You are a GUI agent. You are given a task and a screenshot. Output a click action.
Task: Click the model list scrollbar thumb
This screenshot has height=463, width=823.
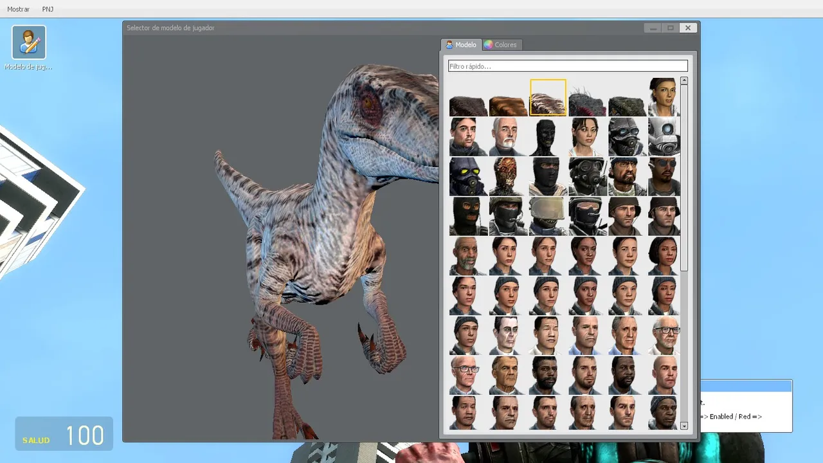point(684,177)
